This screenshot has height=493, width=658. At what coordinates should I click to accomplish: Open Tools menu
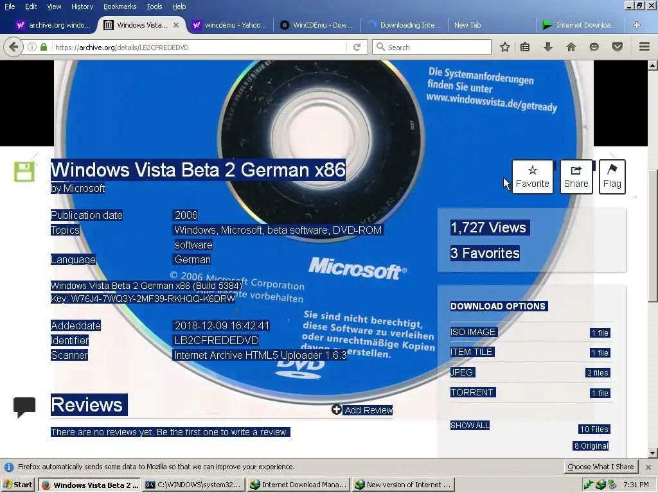(x=154, y=6)
